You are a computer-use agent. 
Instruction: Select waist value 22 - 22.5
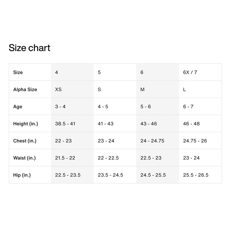108,158
